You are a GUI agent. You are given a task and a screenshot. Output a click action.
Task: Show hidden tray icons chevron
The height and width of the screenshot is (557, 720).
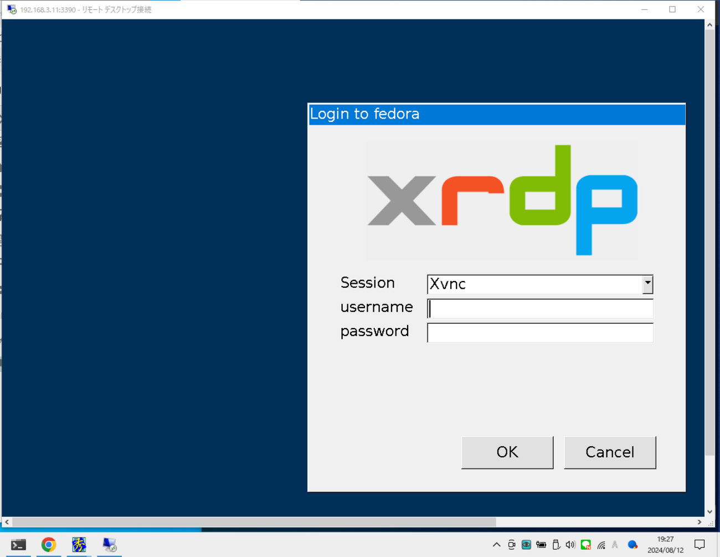[x=496, y=545]
